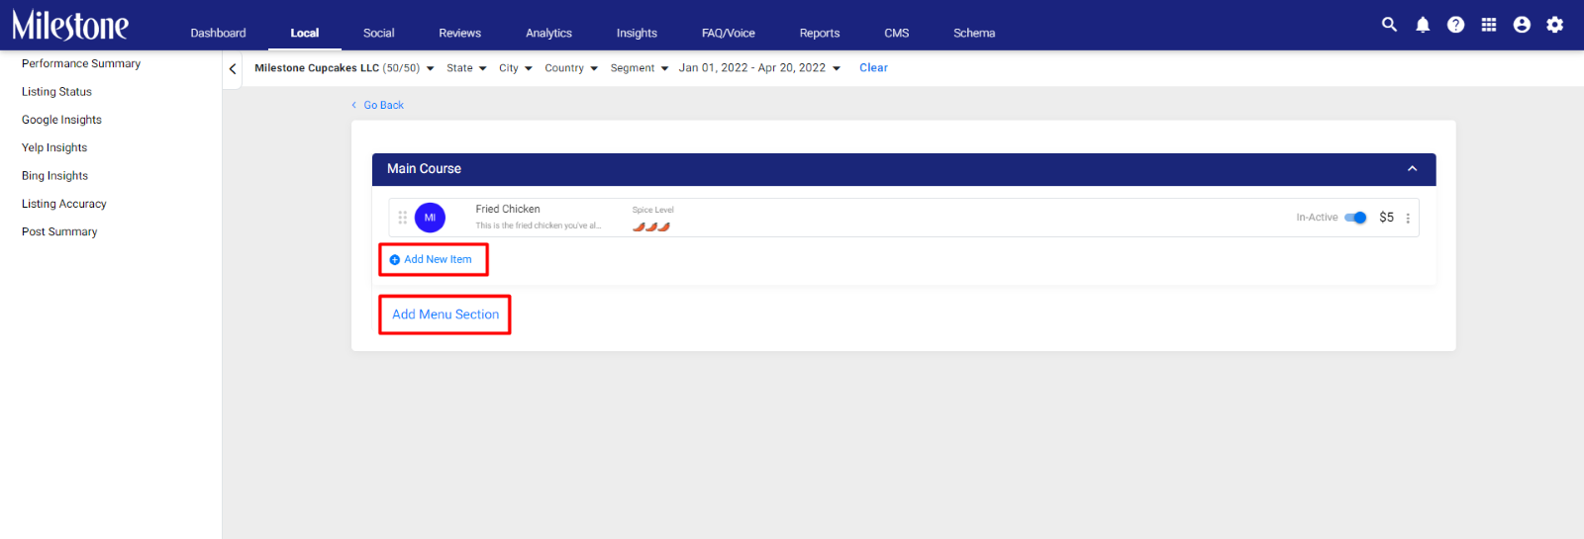Click Add New Item

(x=431, y=260)
